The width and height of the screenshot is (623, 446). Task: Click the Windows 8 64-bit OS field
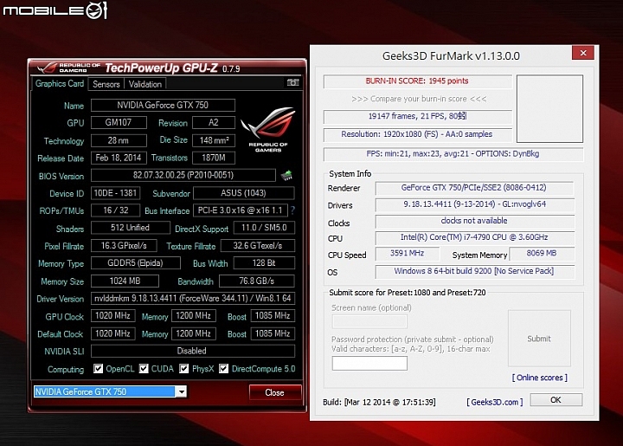tap(474, 271)
